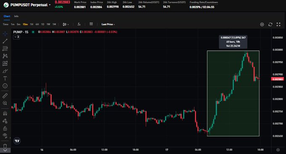Click the 24h Turnover(USDT) label
This screenshot has height=154, width=286.
[174, 3]
